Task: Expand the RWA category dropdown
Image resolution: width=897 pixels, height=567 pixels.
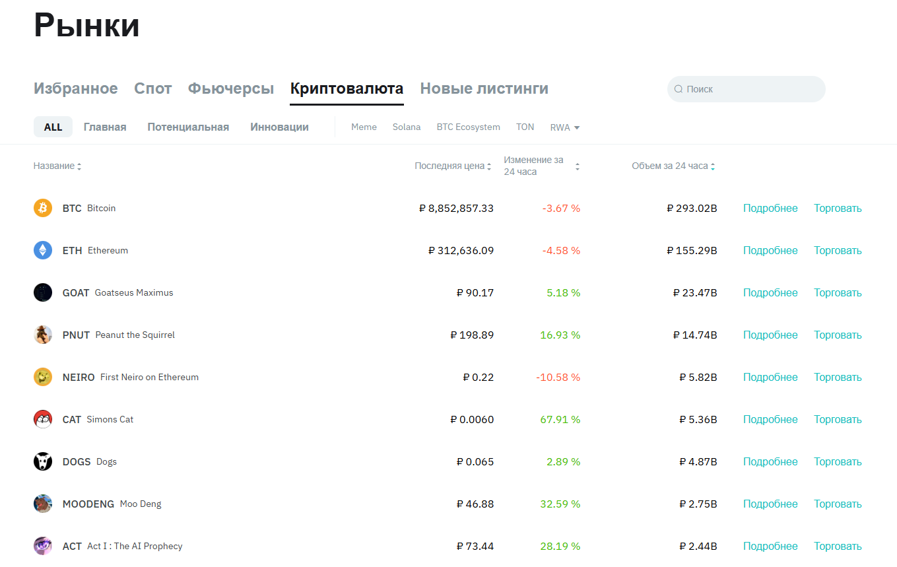Action: [x=565, y=127]
